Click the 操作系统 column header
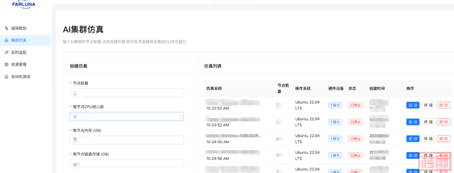Viewport: 454px width, 173px height. 303,89
